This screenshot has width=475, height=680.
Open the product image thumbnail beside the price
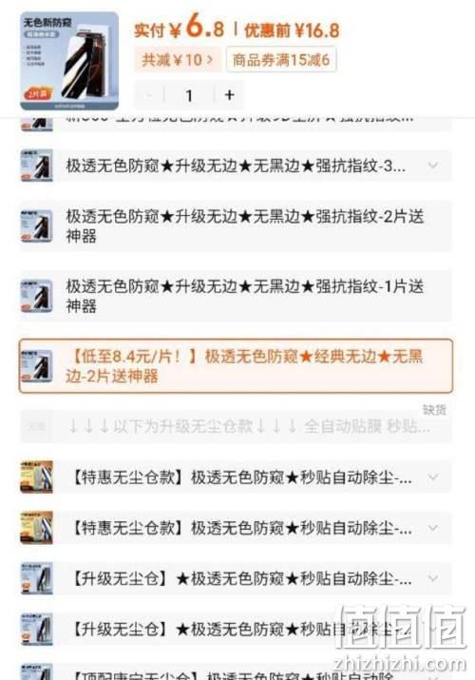(x=69, y=61)
